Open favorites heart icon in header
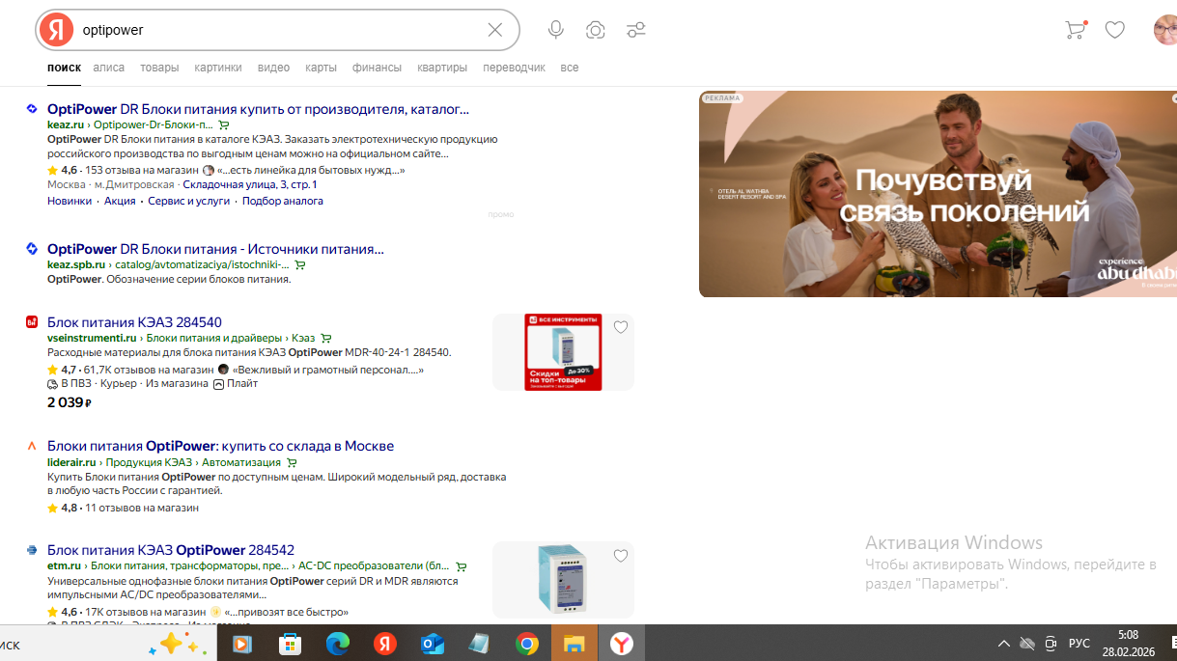This screenshot has width=1177, height=661. [1115, 30]
